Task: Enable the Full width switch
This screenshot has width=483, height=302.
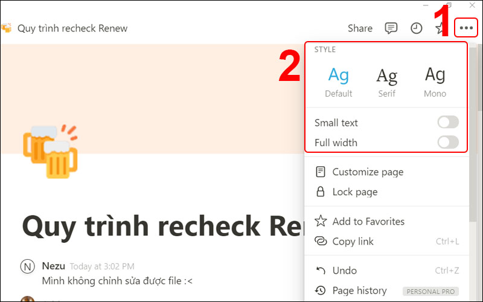Action: [447, 143]
